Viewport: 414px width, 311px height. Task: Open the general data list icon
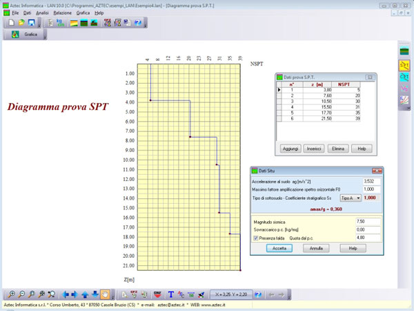tap(50, 23)
